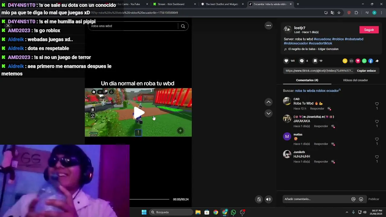Like the matias comment heart
The image size is (386, 217).
click(377, 139)
